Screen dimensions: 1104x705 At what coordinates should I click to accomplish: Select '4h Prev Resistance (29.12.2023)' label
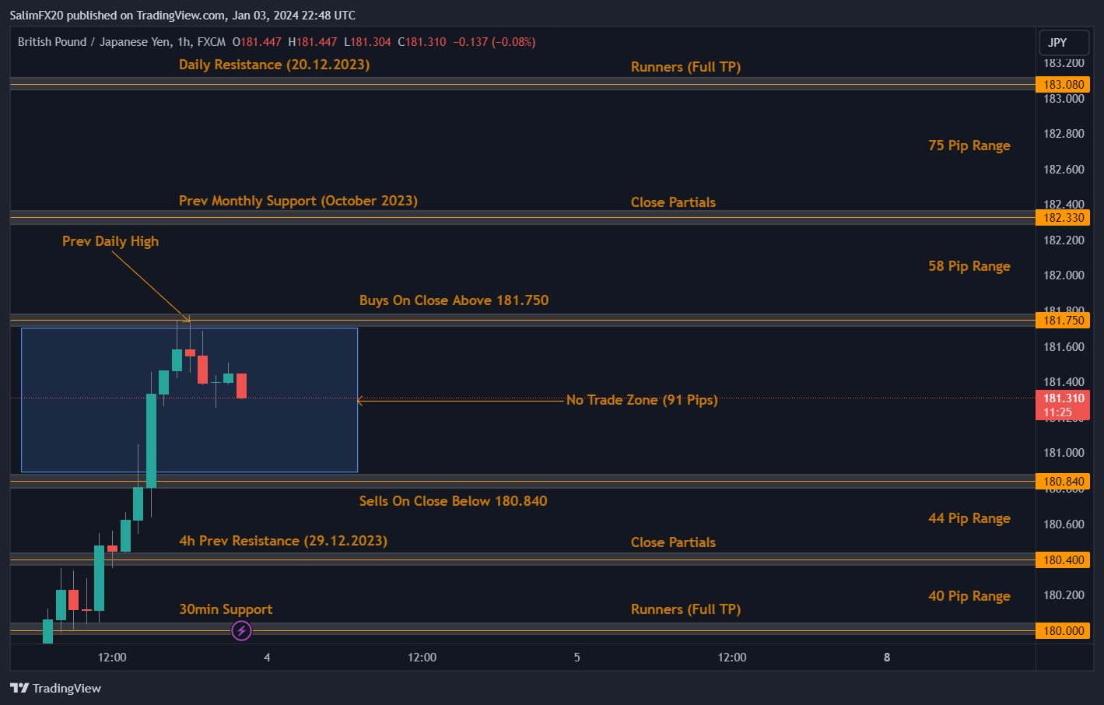click(283, 541)
